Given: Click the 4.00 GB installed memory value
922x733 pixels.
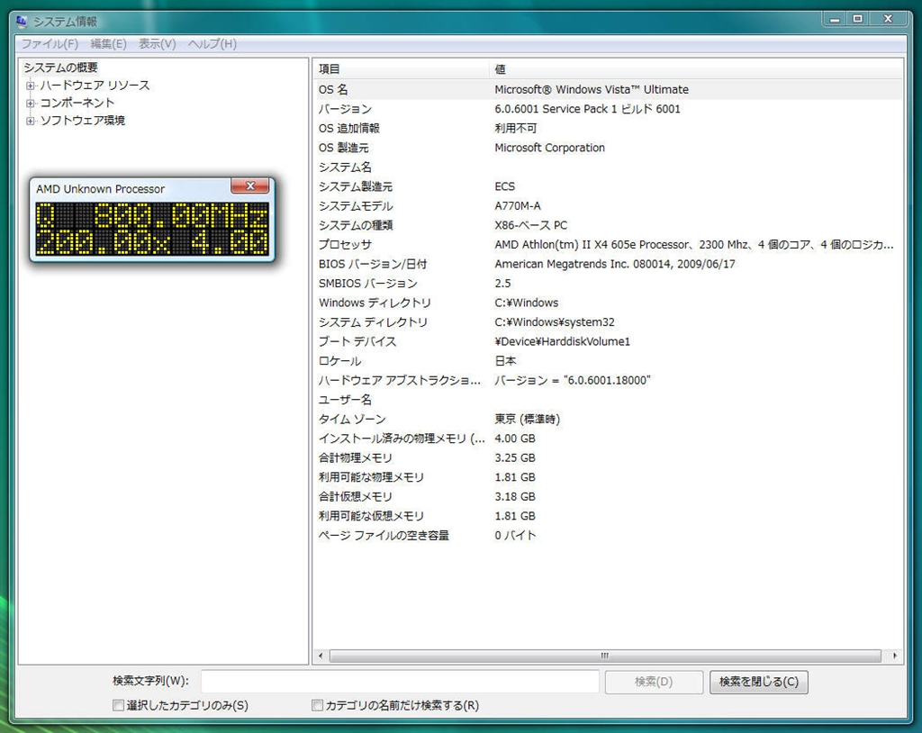Looking at the screenshot, I should coord(515,439).
